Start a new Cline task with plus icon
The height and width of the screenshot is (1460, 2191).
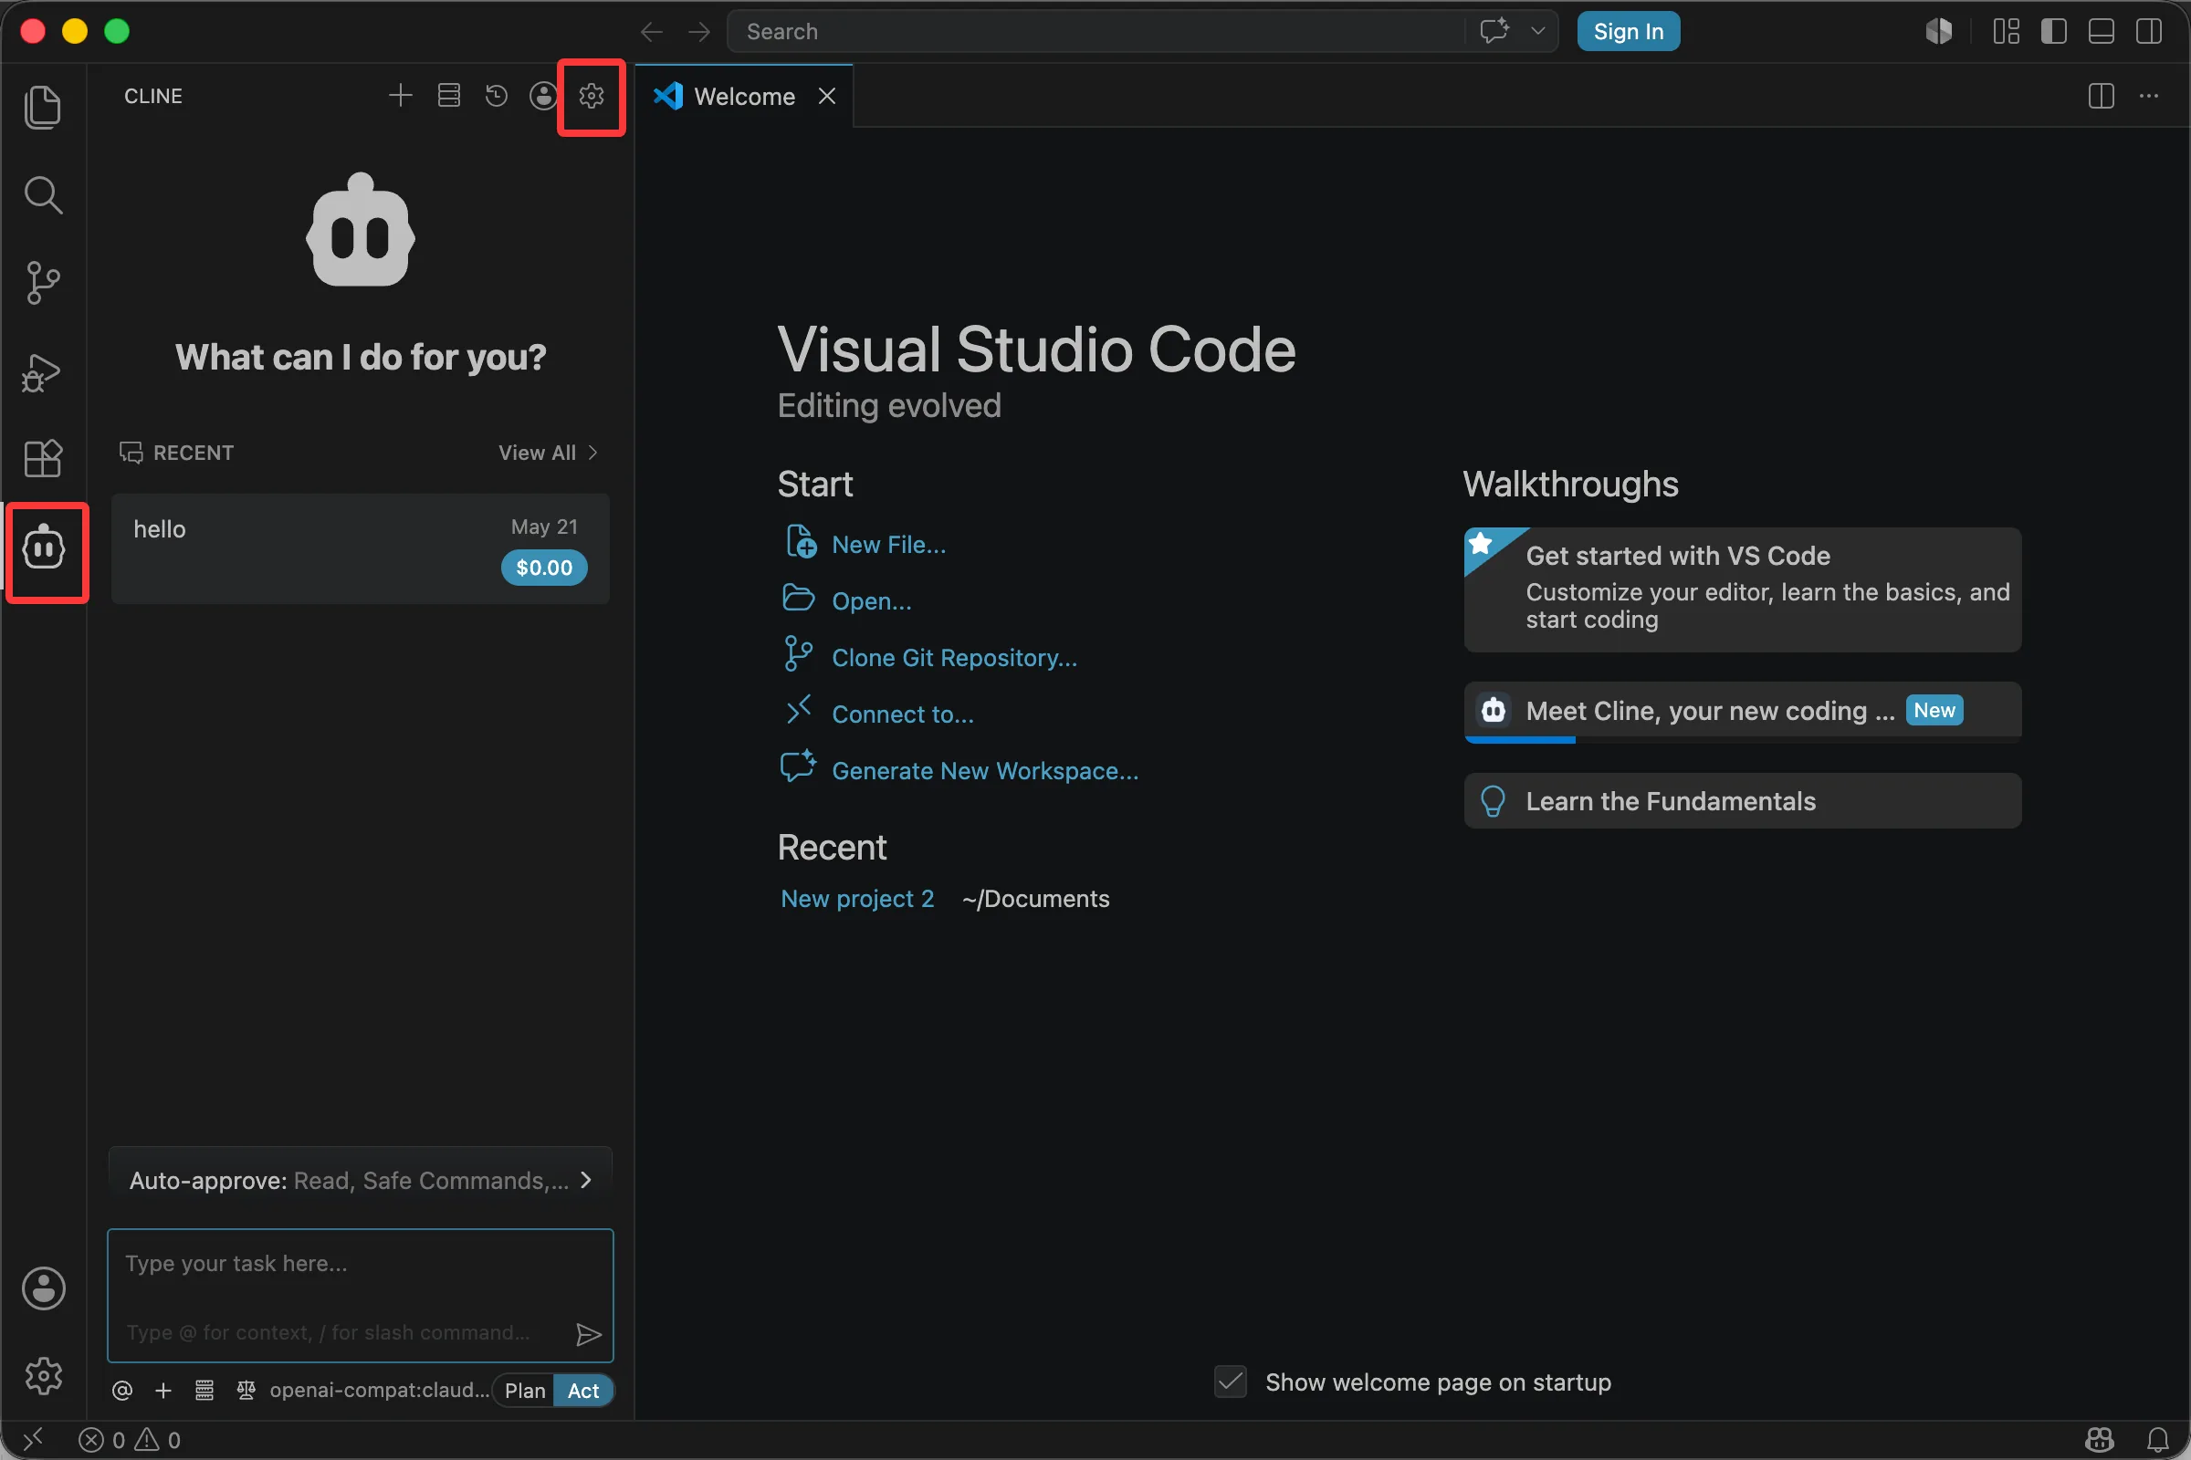pyautogui.click(x=401, y=95)
